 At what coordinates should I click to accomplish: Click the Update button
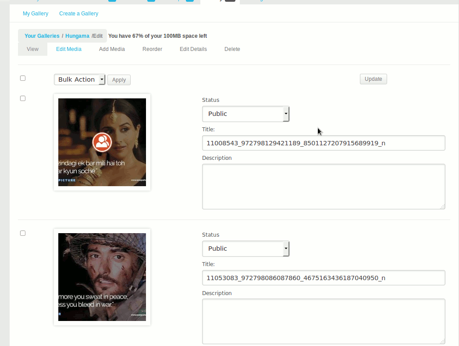[373, 79]
